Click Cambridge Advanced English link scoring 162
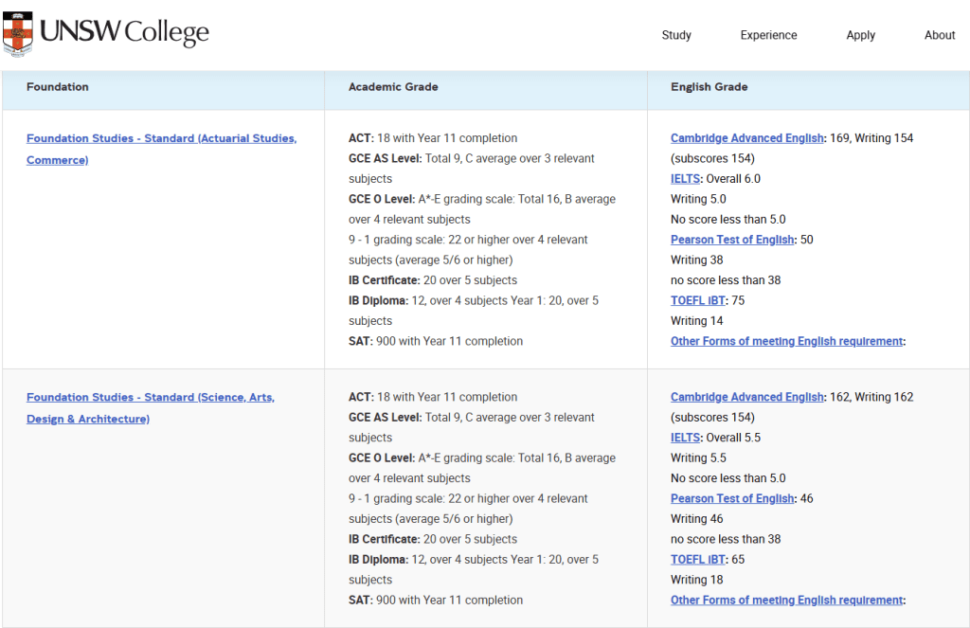The width and height of the screenshot is (970, 628). pyautogui.click(x=746, y=397)
